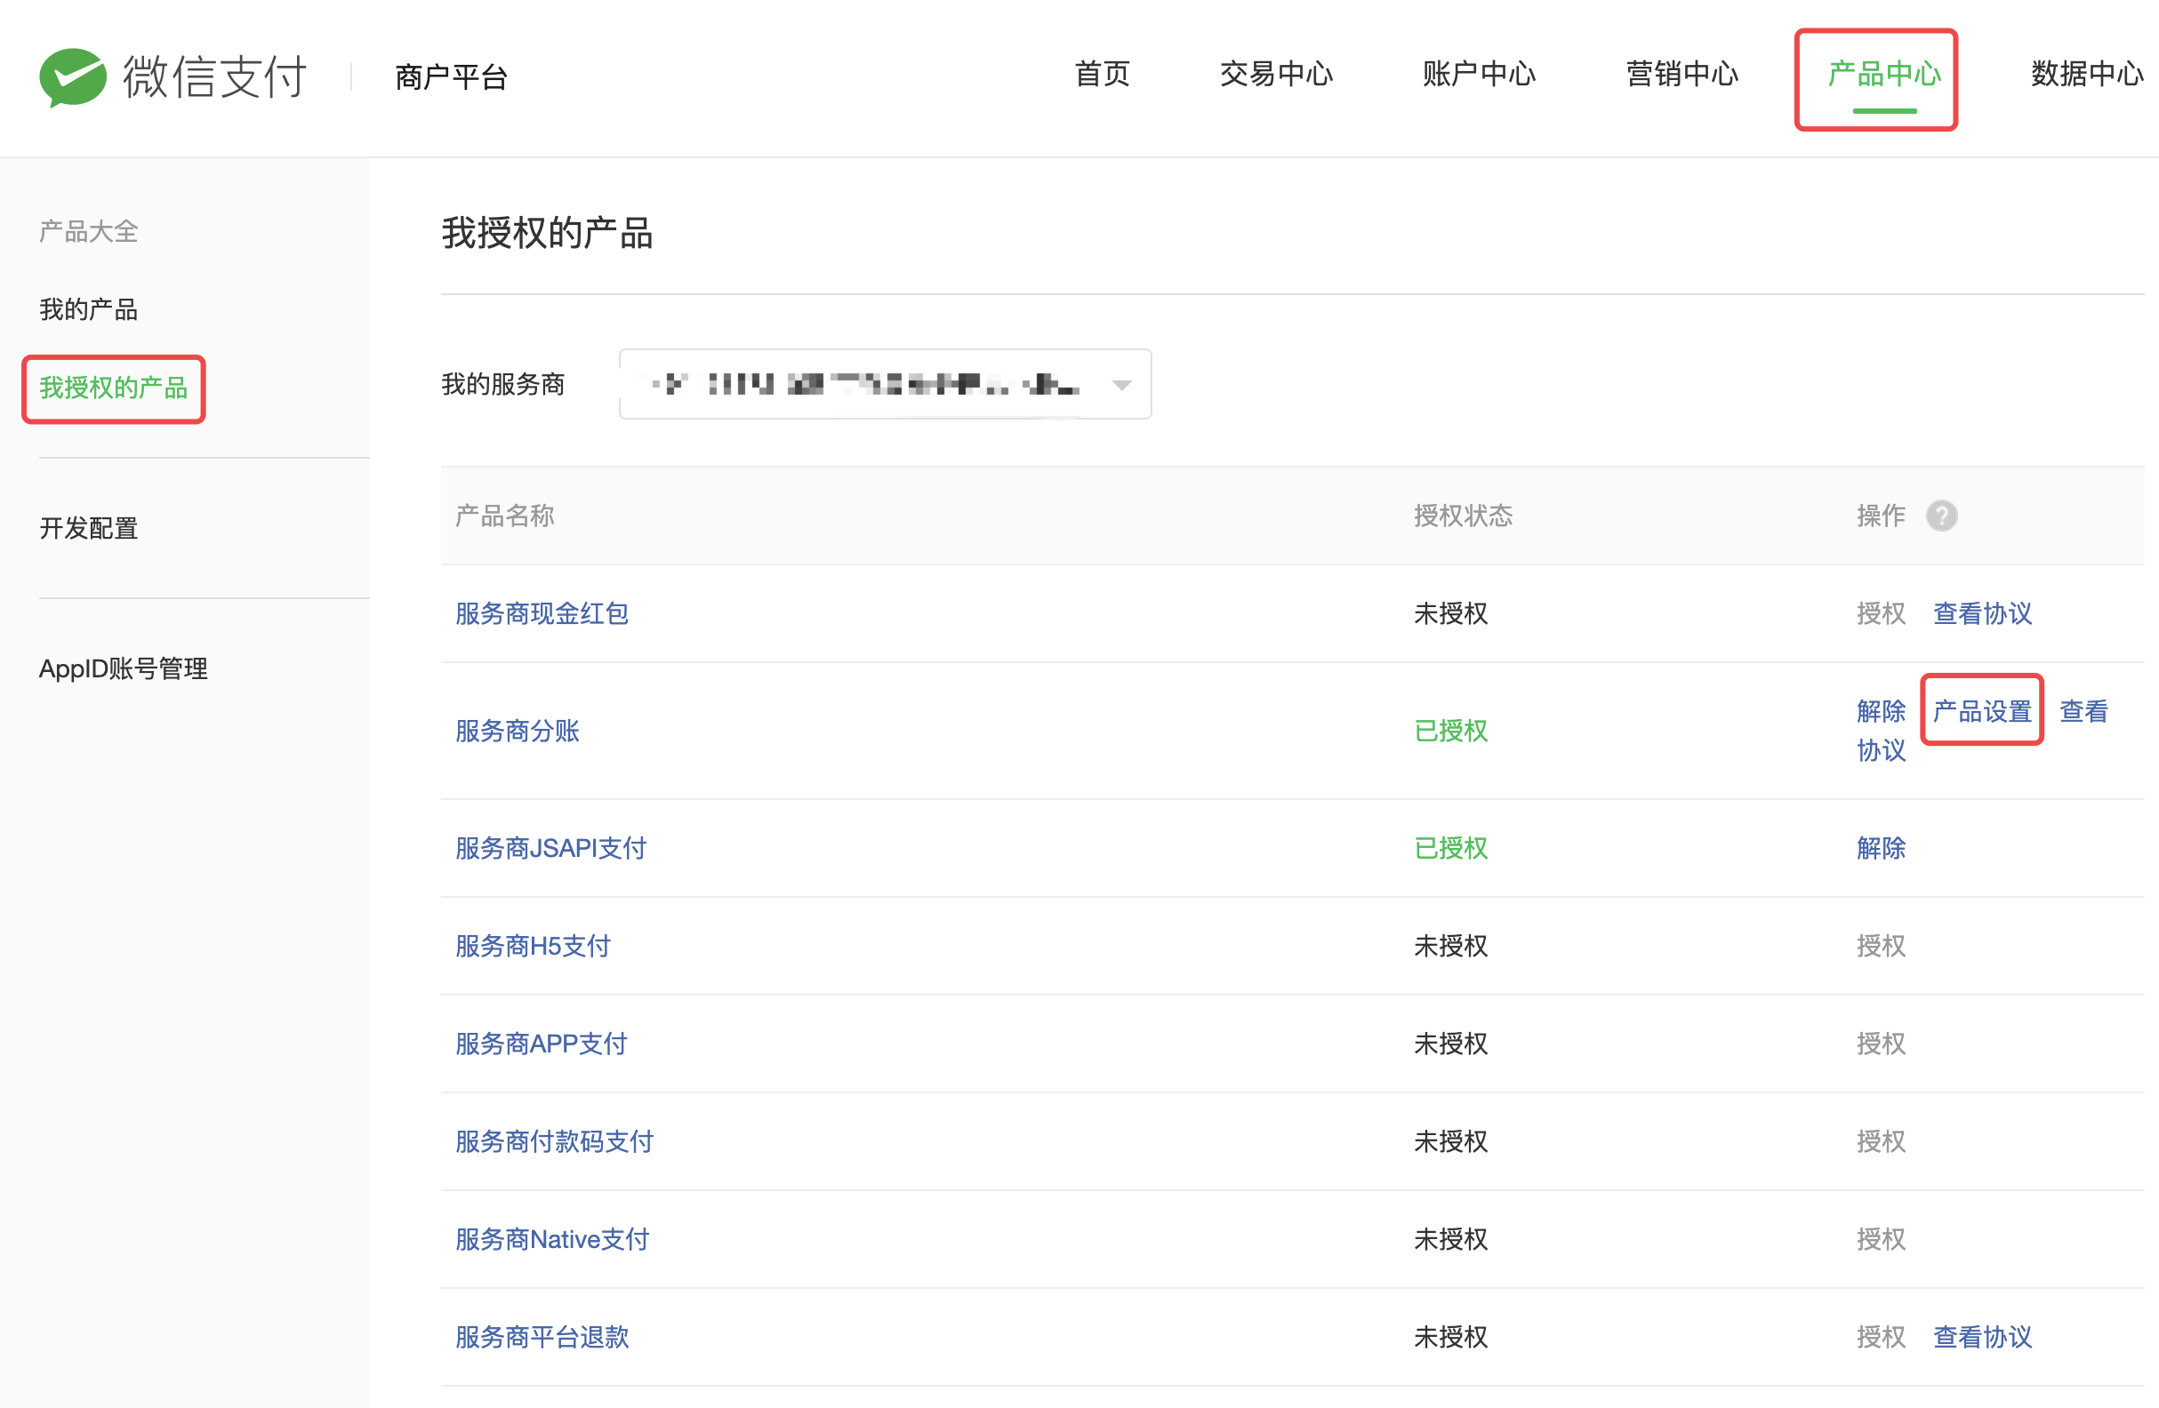Click the 未授权 status of 服务商H5支付
This screenshot has height=1408, width=2159.
pyautogui.click(x=1450, y=947)
